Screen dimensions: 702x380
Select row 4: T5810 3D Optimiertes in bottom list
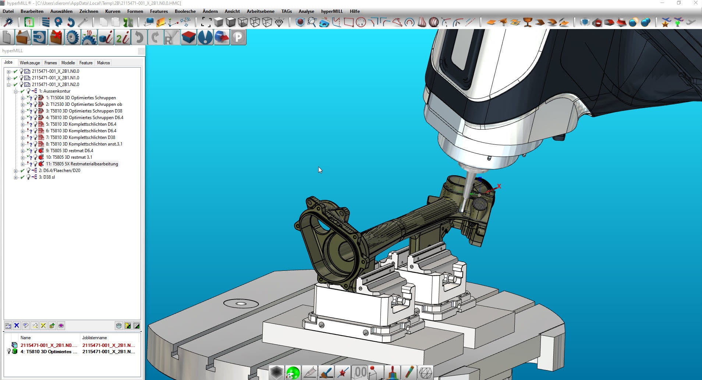[72, 352]
